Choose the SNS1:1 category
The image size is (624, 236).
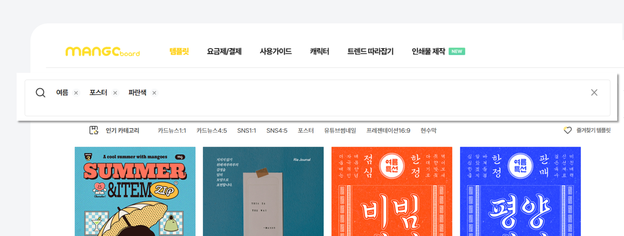point(247,131)
